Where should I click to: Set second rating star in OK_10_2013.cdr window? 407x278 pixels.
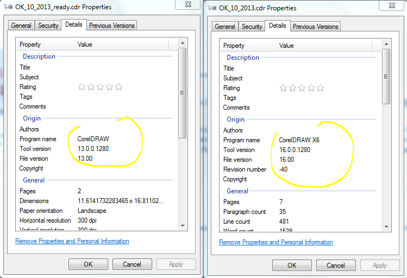pos(292,88)
